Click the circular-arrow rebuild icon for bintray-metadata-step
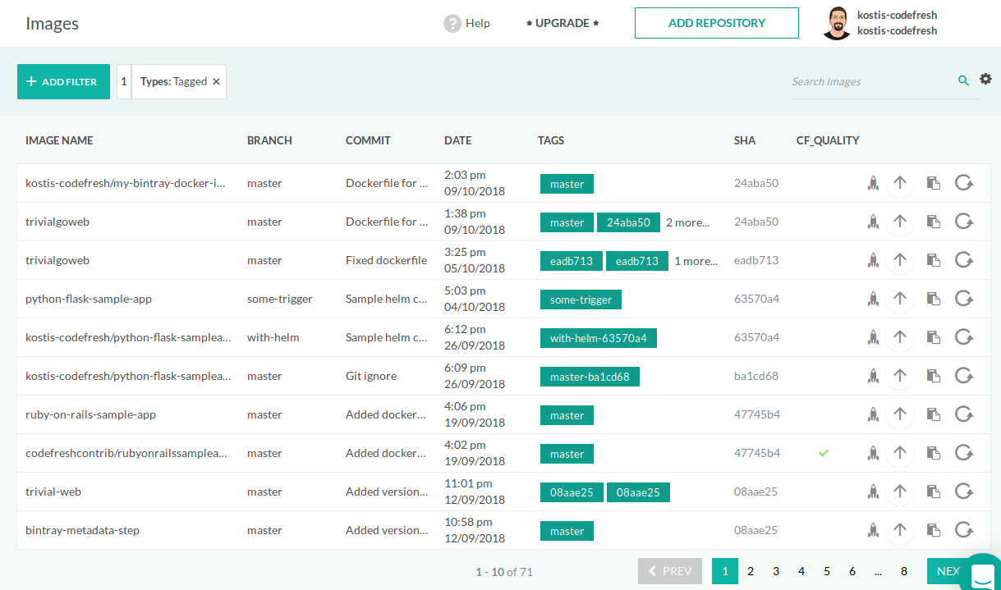 (x=964, y=530)
